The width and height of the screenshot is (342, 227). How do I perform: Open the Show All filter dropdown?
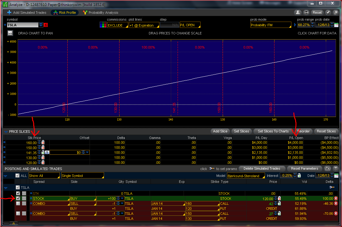(44, 175)
